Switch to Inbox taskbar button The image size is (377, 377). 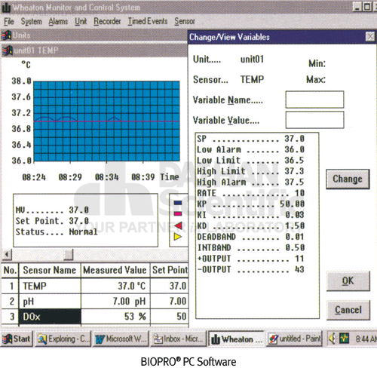click(x=179, y=339)
